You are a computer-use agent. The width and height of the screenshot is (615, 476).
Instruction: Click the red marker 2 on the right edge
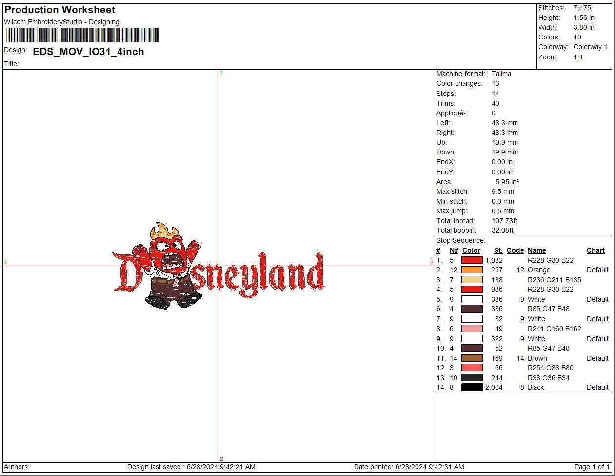click(x=431, y=262)
